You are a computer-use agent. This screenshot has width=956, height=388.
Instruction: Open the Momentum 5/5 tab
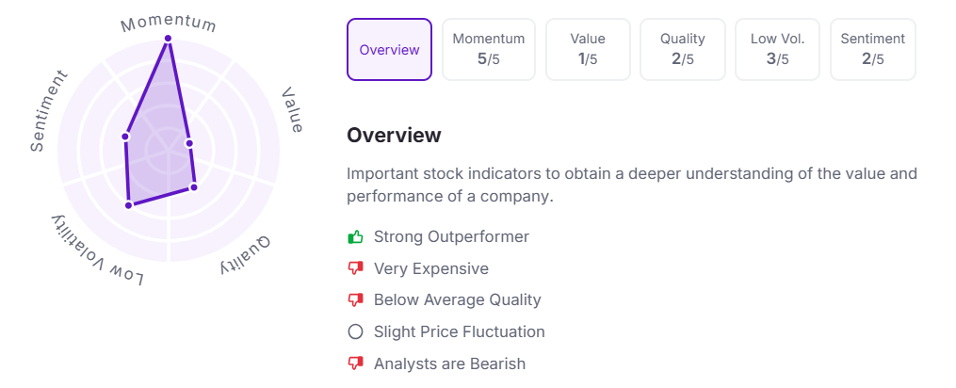tap(489, 49)
